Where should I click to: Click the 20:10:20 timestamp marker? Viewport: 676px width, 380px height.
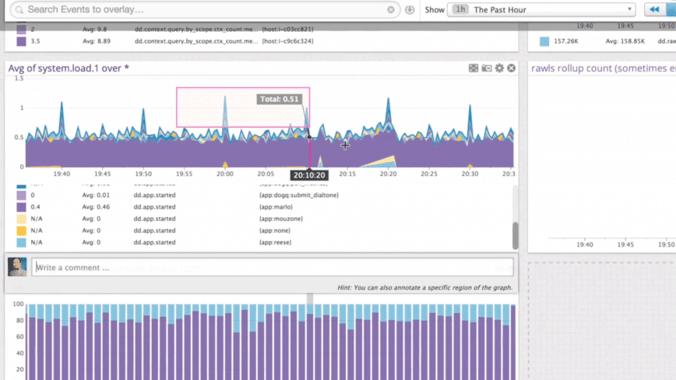pyautogui.click(x=309, y=175)
